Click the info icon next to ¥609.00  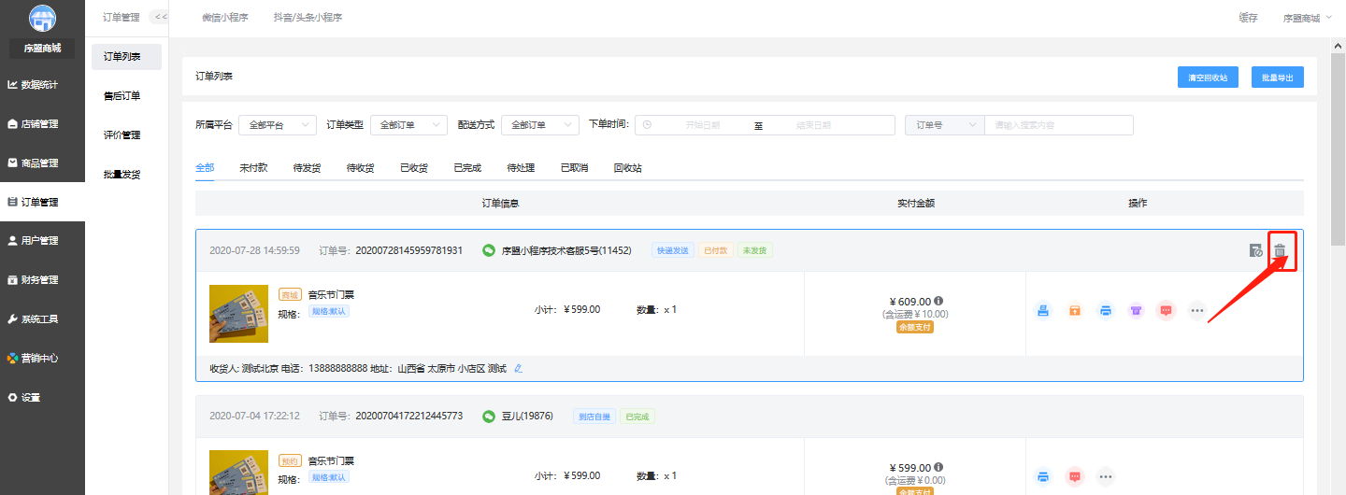[938, 301]
